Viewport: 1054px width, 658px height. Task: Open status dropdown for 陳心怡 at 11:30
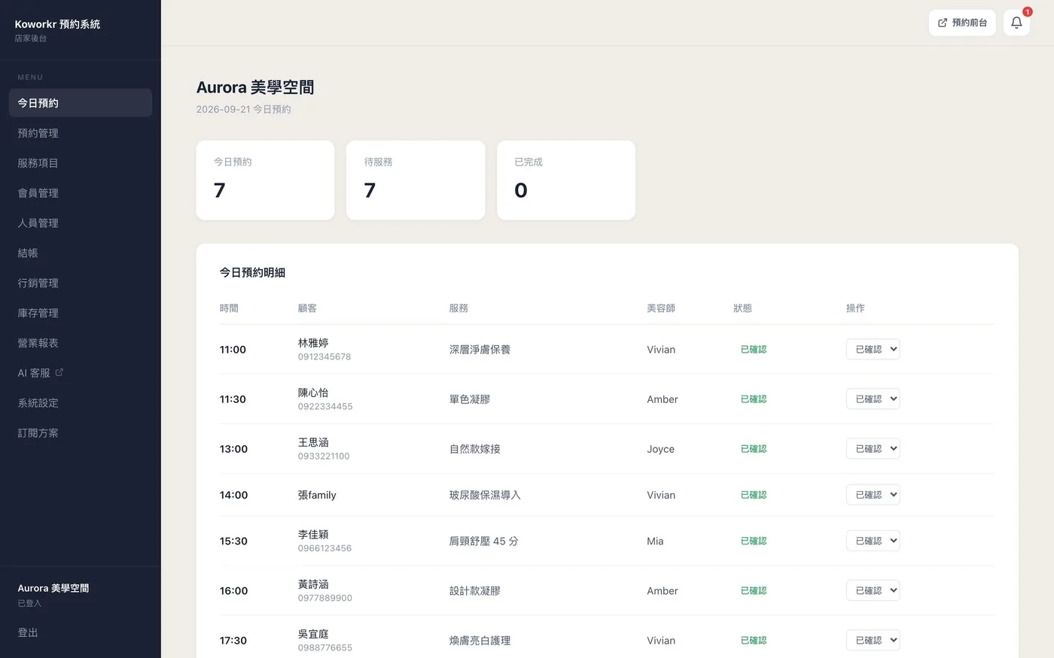click(x=873, y=399)
